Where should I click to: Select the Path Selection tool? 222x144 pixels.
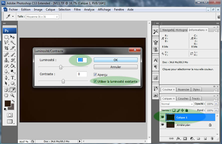(6, 83)
